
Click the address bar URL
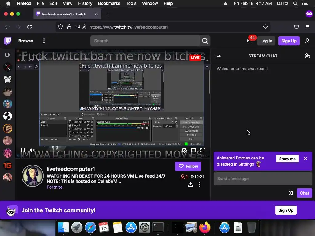[129, 27]
